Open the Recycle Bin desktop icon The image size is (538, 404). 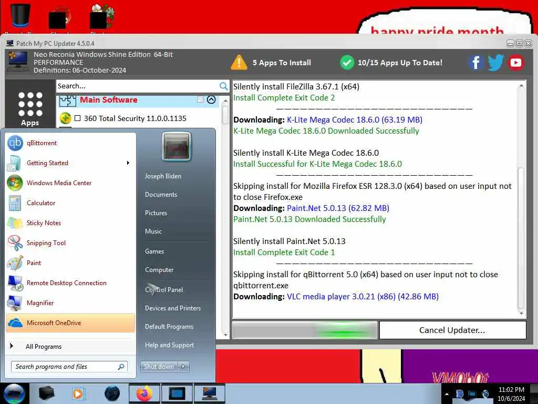coord(20,15)
